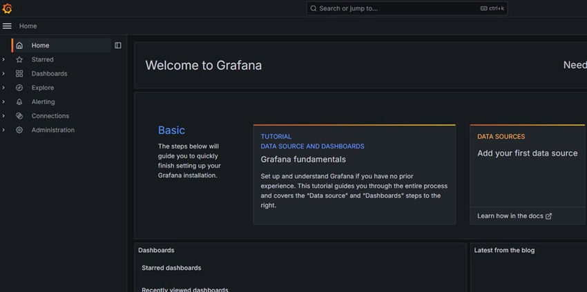Open the Grafana fundamentals tutorial card
Viewport: 587px width, 292px height.
pos(354,175)
